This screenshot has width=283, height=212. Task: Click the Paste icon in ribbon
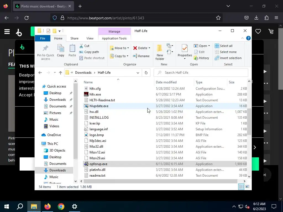(72, 48)
